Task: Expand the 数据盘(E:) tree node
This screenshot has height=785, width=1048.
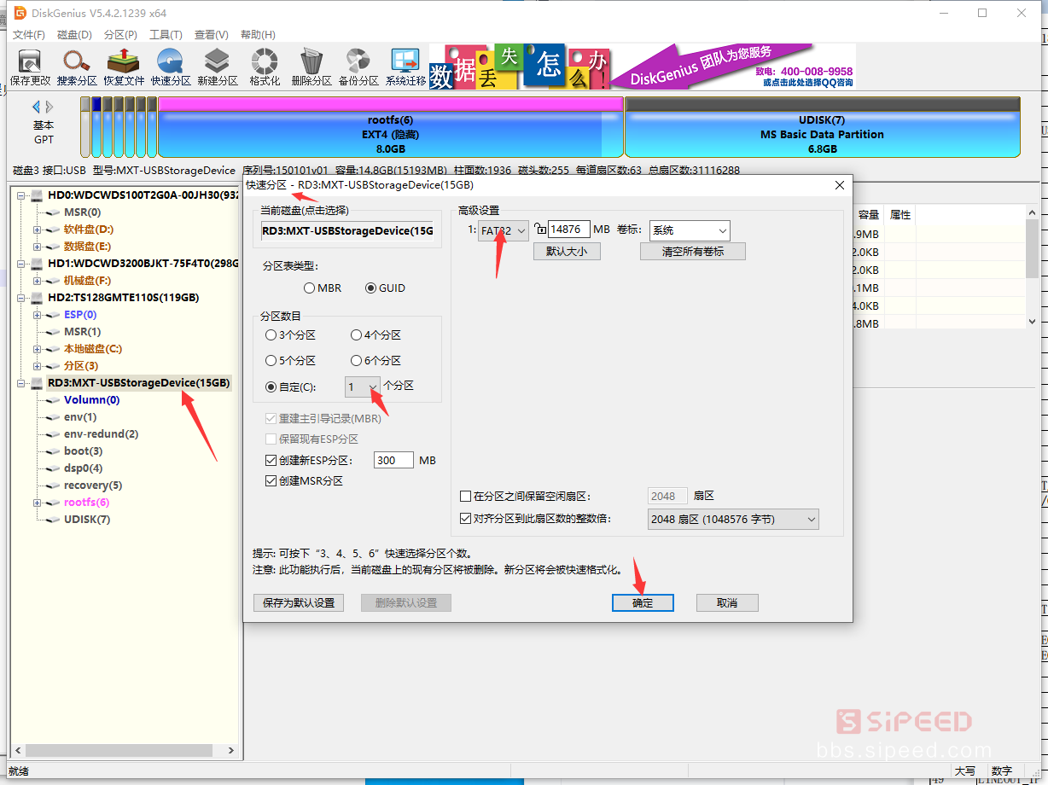Action: coord(37,247)
